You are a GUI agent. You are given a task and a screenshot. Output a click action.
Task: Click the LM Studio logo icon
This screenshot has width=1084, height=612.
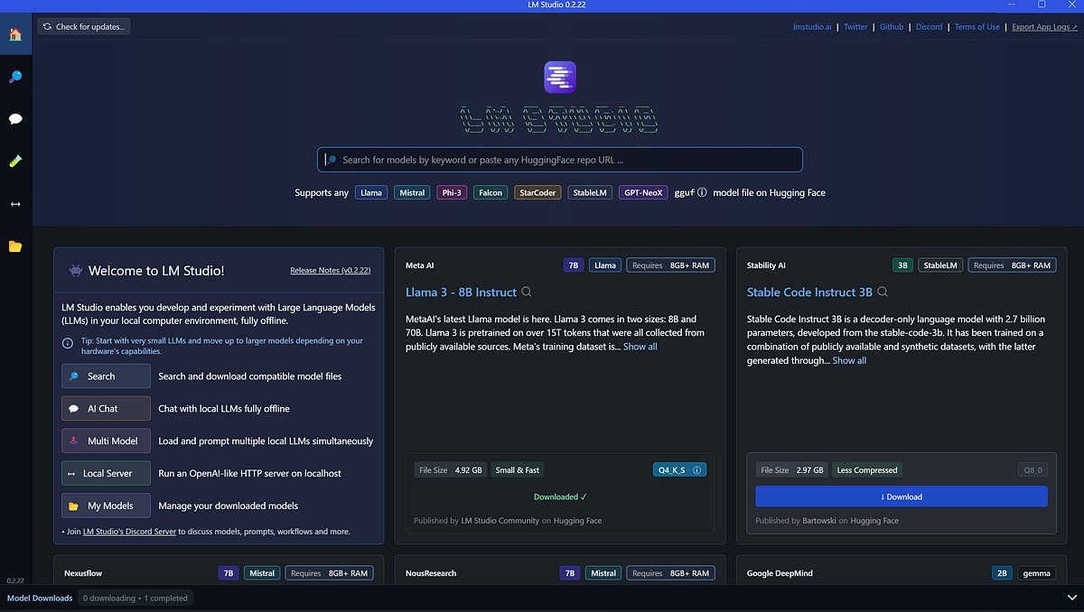point(560,77)
